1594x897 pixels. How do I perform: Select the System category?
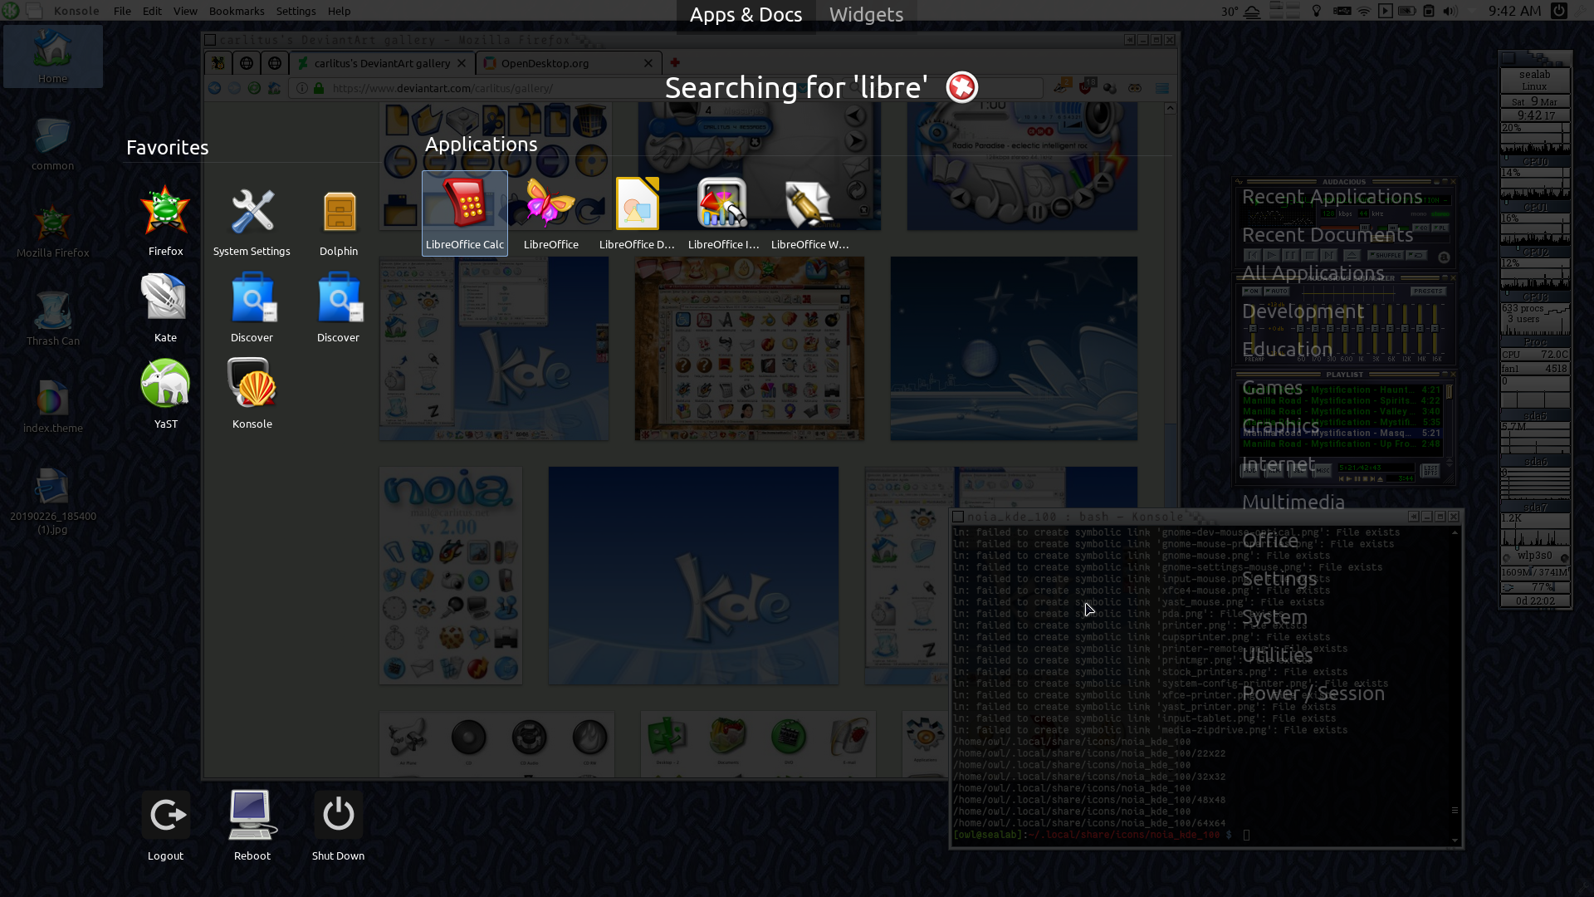pyautogui.click(x=1274, y=617)
